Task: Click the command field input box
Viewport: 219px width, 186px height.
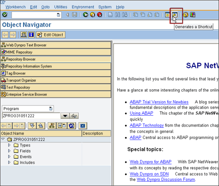Action: point(36,15)
